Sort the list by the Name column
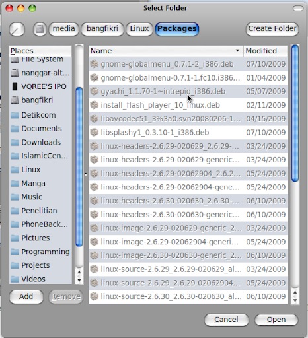Screen dimensions: 308x338 pyautogui.click(x=166, y=51)
